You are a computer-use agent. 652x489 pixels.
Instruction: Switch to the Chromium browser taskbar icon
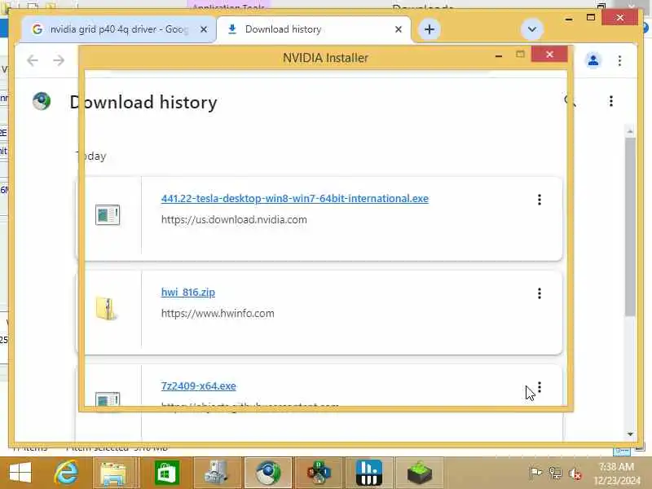point(268,473)
